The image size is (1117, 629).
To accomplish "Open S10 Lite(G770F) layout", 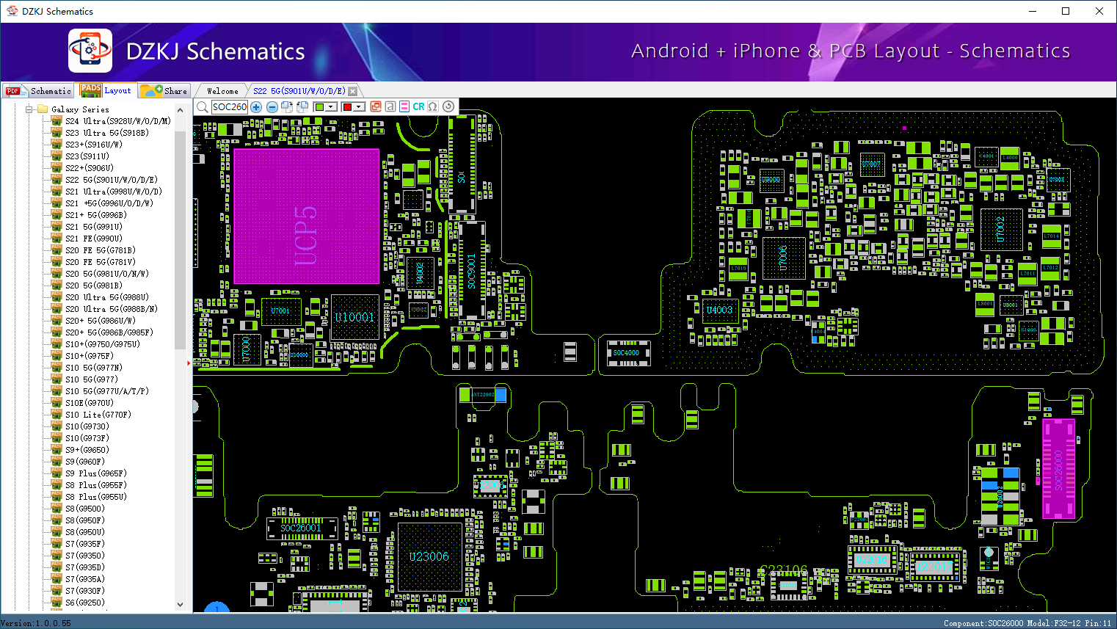I will pos(98,415).
